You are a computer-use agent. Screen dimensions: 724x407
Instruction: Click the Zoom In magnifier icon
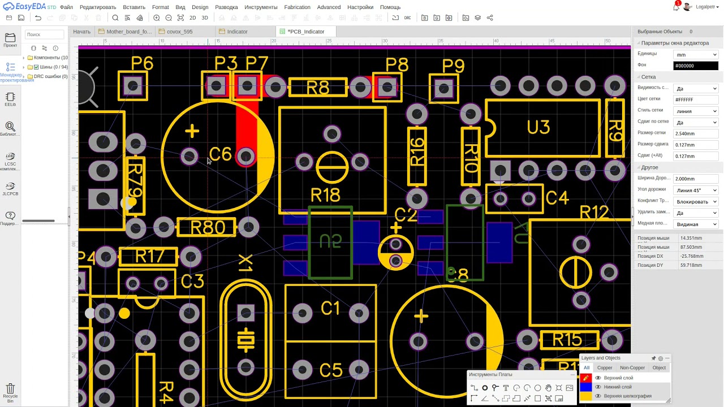pos(157,18)
